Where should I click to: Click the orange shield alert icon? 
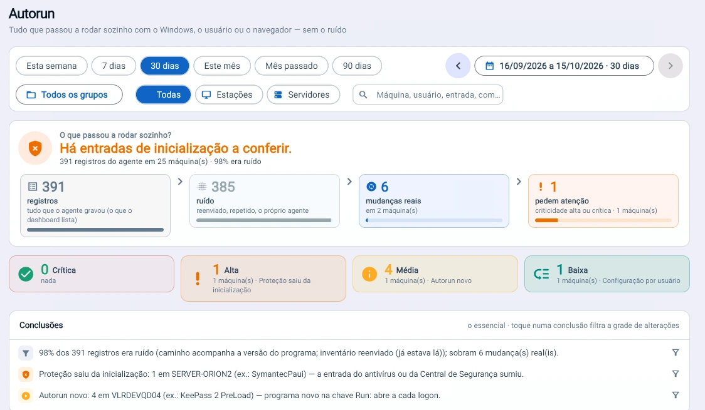[x=35, y=148]
